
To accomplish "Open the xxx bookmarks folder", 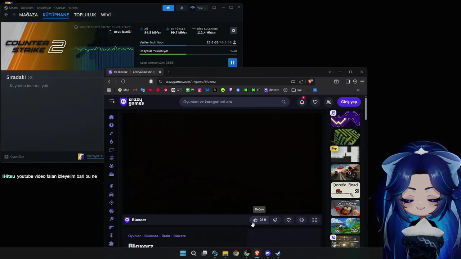I will [297, 90].
